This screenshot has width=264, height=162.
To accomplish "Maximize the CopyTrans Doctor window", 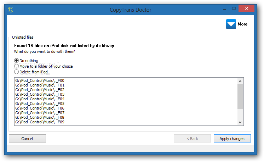I will point(234,8).
